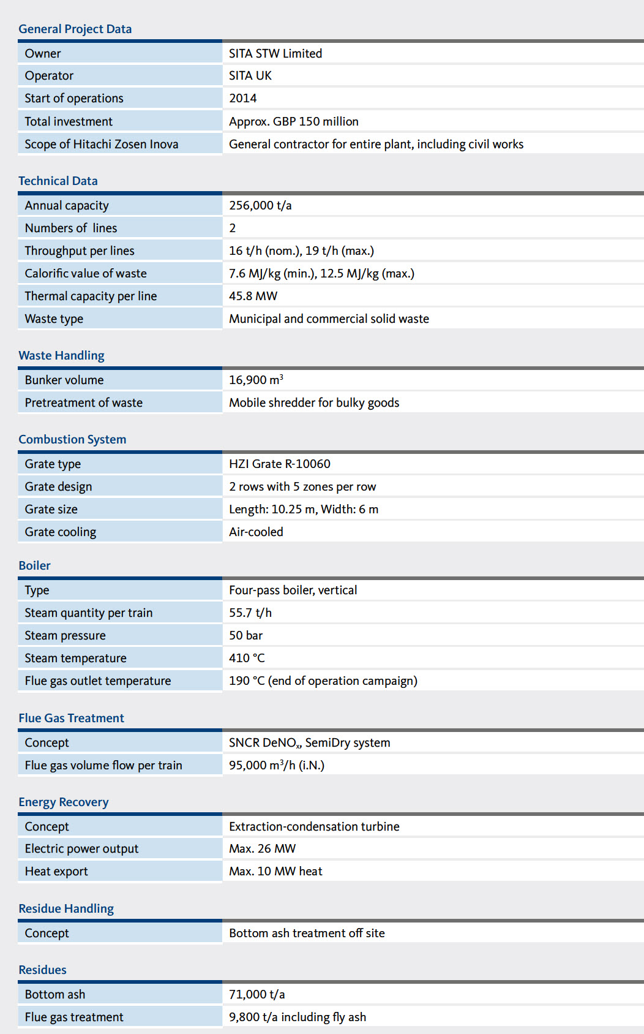The width and height of the screenshot is (644, 1034).
Task: Click the General Project Data heading
Action: (x=75, y=29)
